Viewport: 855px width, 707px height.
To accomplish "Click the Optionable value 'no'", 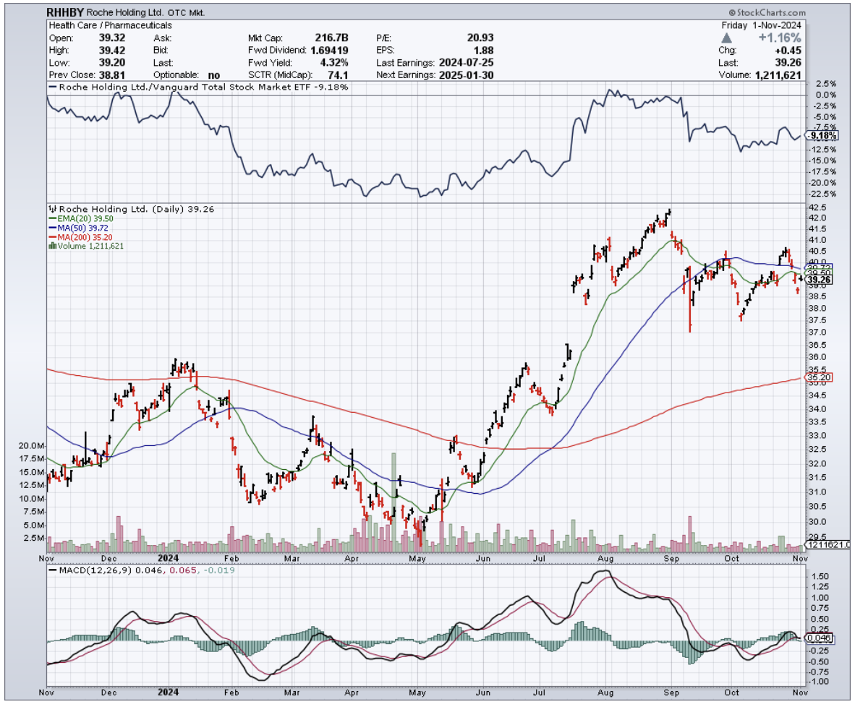I will (x=214, y=75).
